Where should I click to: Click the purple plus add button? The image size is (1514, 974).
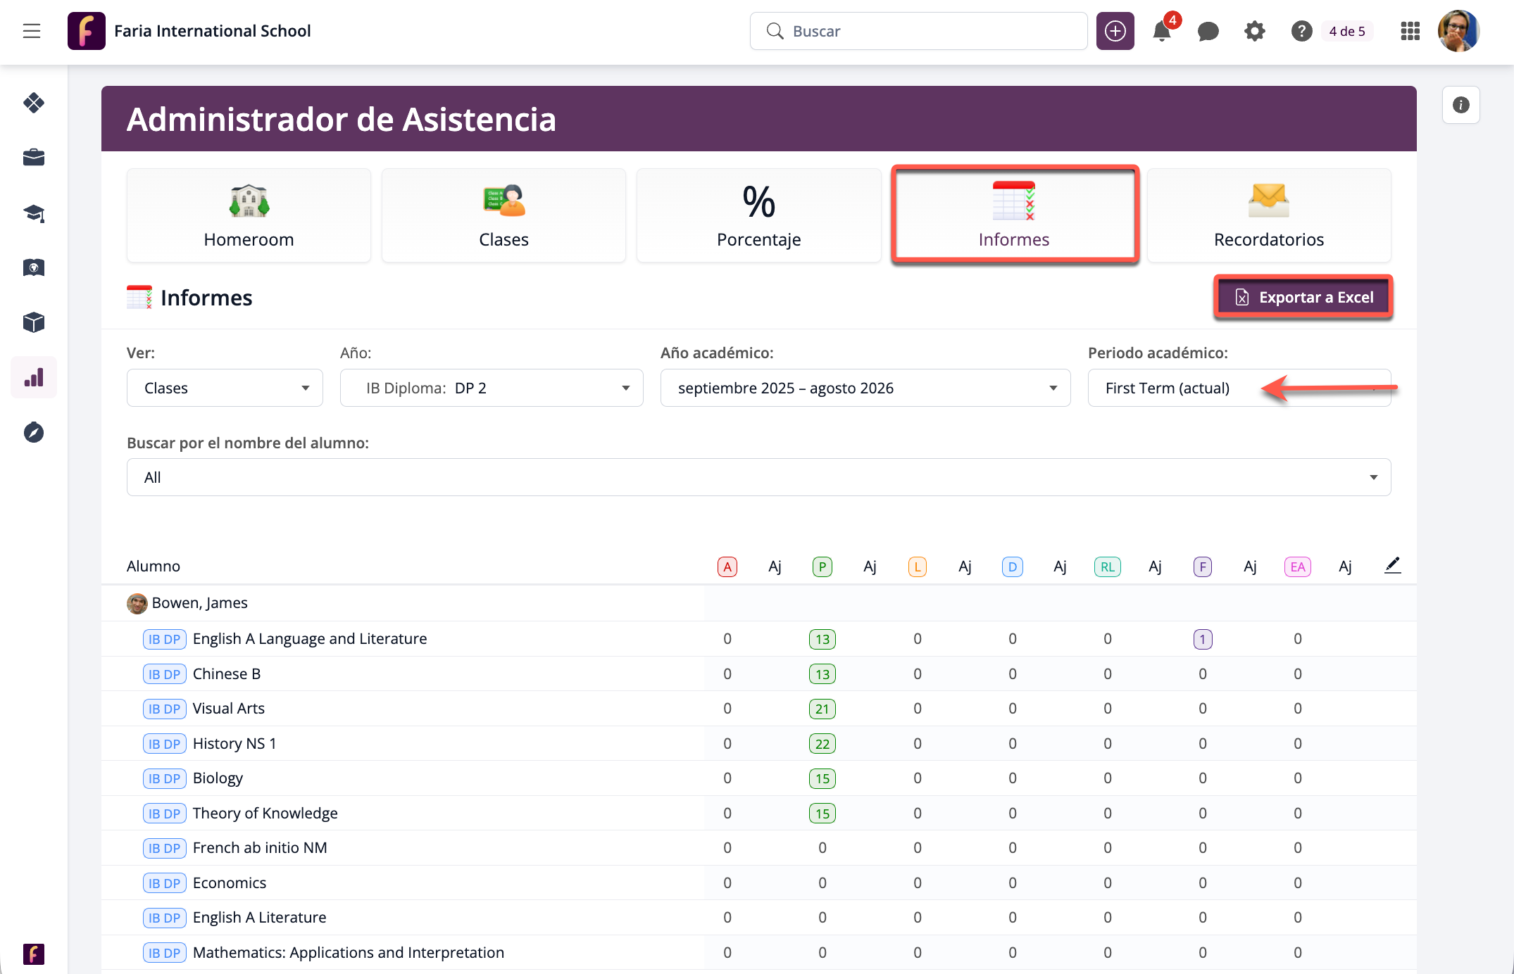(1115, 31)
